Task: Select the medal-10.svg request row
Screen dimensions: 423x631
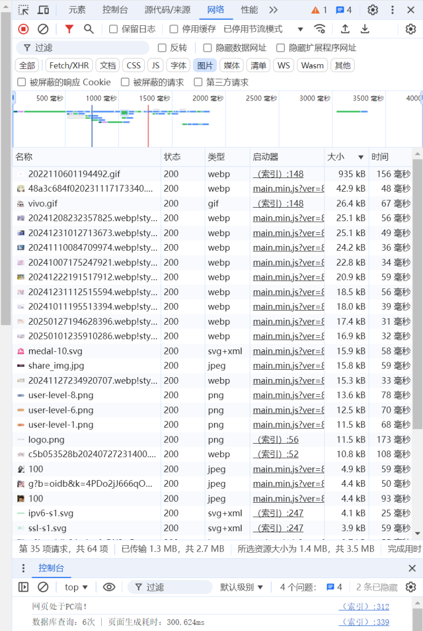Action: point(212,351)
